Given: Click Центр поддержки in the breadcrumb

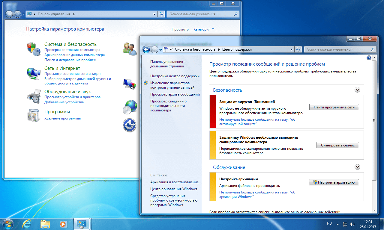Looking at the screenshot, I should pos(237,49).
